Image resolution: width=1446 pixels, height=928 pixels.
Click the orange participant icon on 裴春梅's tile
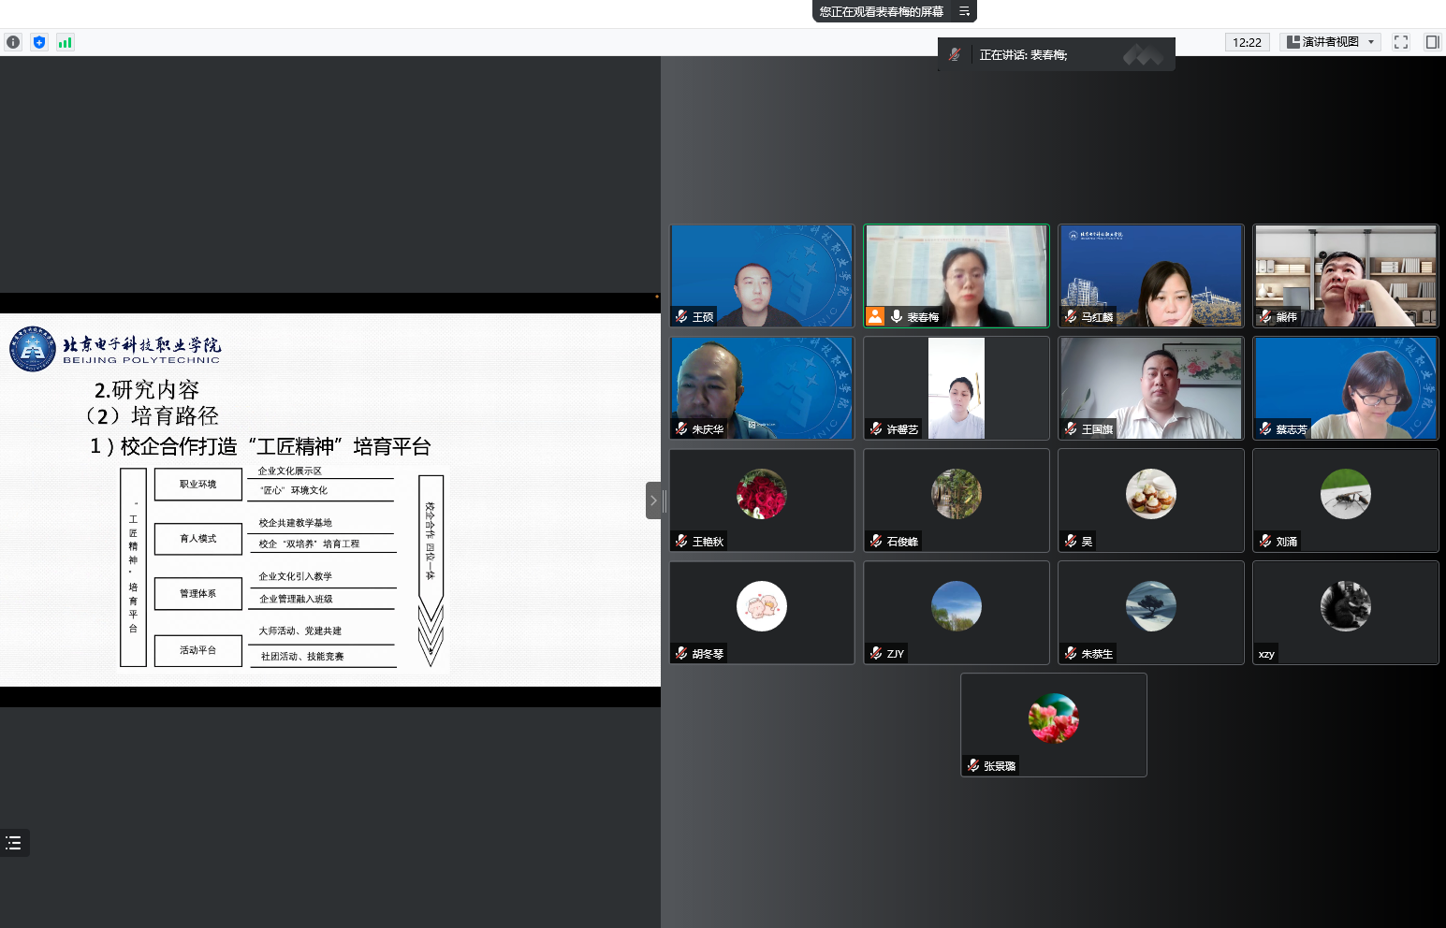[875, 316]
